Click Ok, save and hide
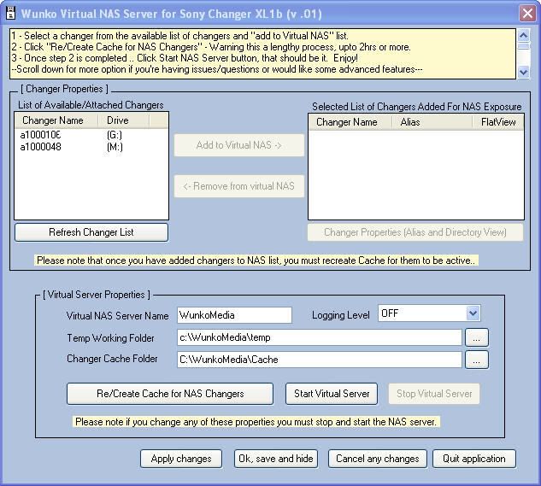Viewport: 541px width, 486px height. 276,459
